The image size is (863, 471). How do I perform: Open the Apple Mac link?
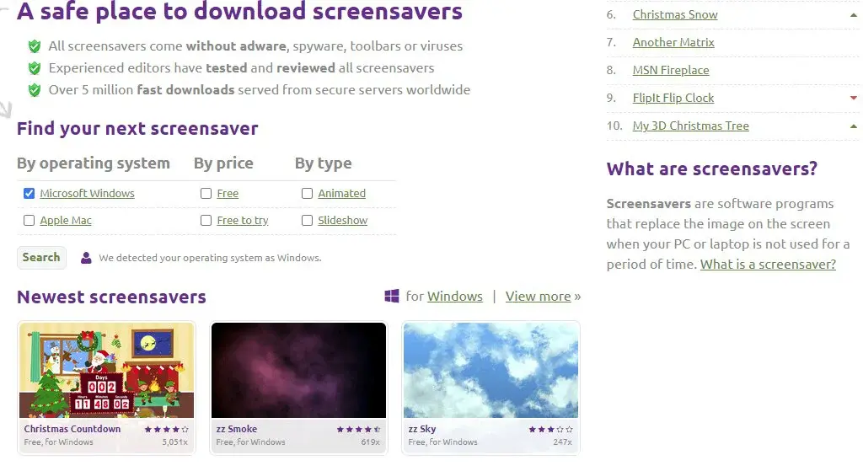(66, 220)
